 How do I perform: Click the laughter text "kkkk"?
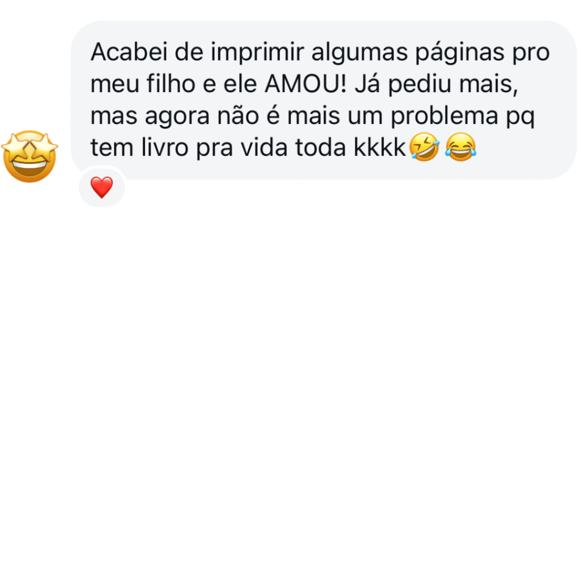380,147
